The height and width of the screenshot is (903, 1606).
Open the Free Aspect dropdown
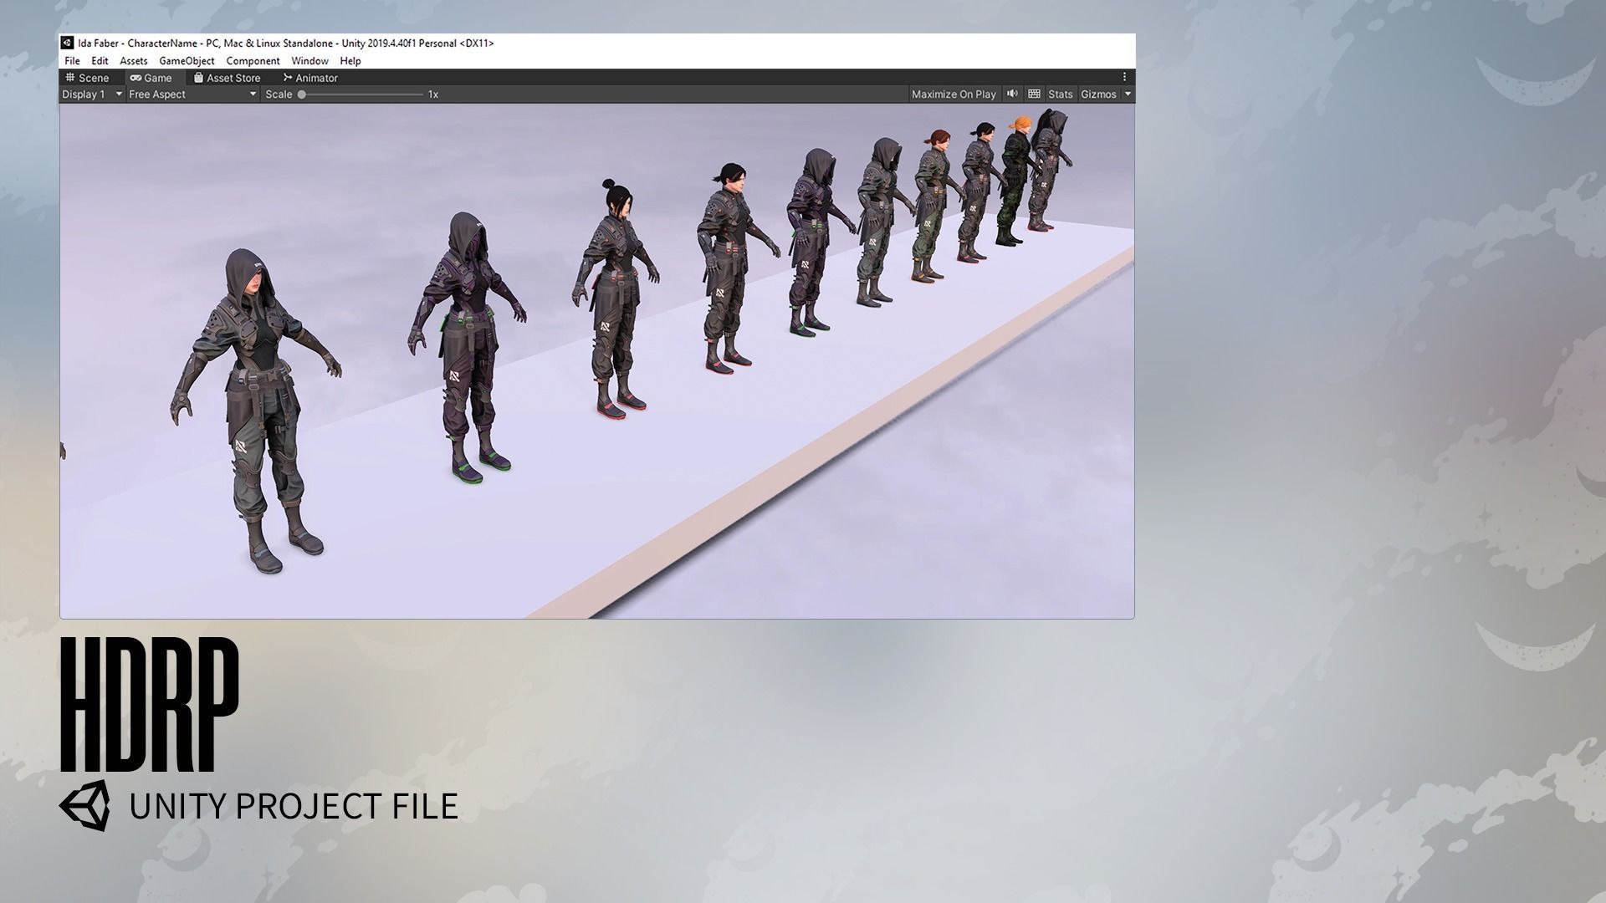[192, 94]
